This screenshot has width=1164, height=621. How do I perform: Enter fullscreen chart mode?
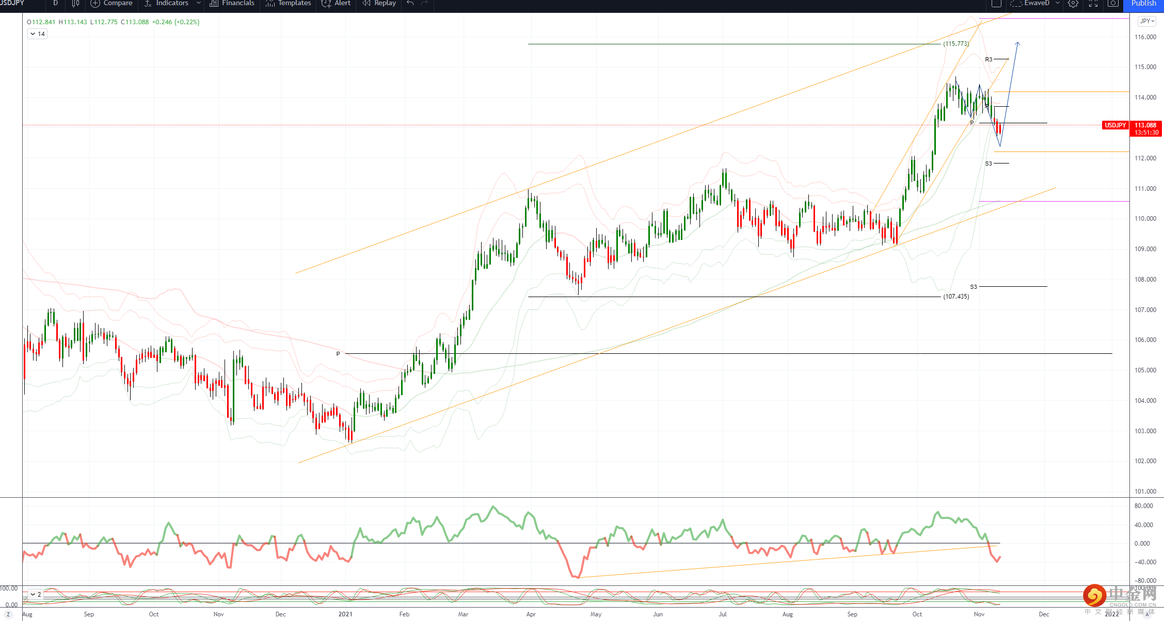[x=1093, y=4]
